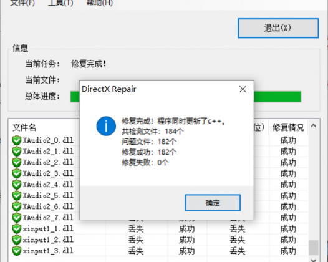
Task: Click shield icon beside XAudio2_7.dll
Action: 17,218
